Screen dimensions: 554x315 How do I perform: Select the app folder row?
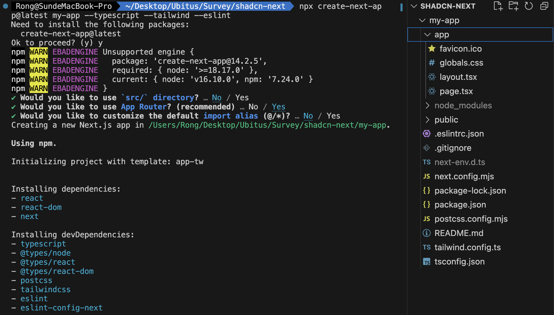pos(480,35)
